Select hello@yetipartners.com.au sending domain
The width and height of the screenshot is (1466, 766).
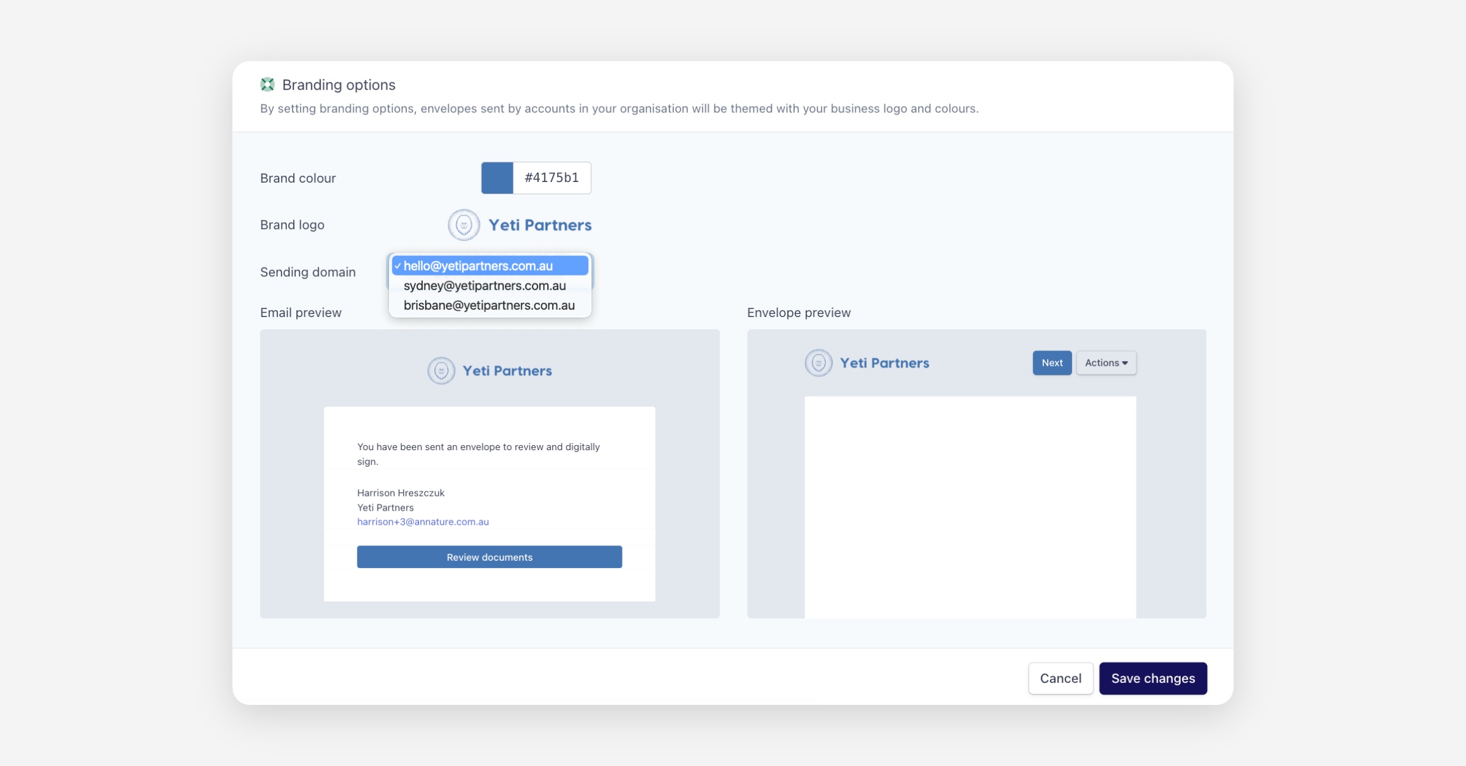point(478,266)
